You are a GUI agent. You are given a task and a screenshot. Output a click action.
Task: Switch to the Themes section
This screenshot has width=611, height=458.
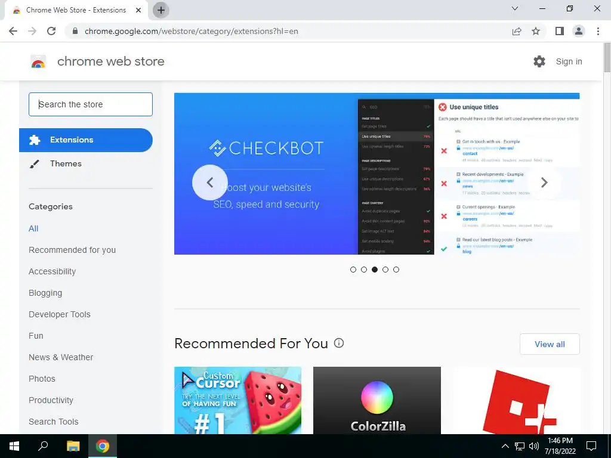pyautogui.click(x=66, y=163)
